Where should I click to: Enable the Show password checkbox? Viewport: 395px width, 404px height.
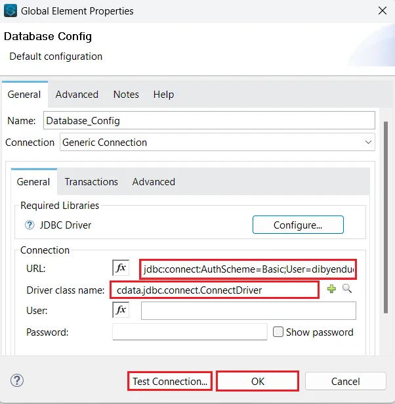(x=278, y=332)
